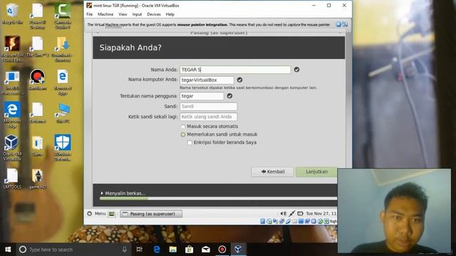Click the guest panel clock
Image resolution: width=456 pixels, height=256 pixels.
pos(321,213)
